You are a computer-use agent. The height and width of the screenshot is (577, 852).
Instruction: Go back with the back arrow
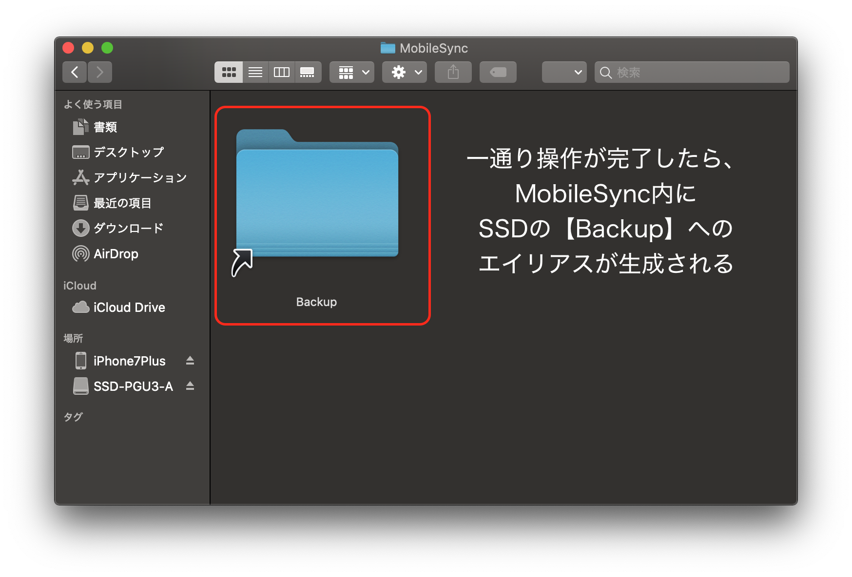click(x=75, y=72)
